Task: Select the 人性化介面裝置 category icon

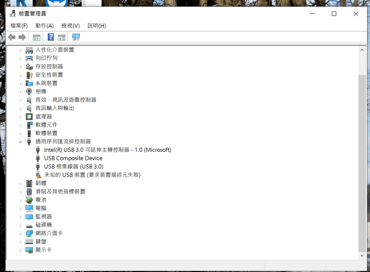Action: [x=29, y=50]
